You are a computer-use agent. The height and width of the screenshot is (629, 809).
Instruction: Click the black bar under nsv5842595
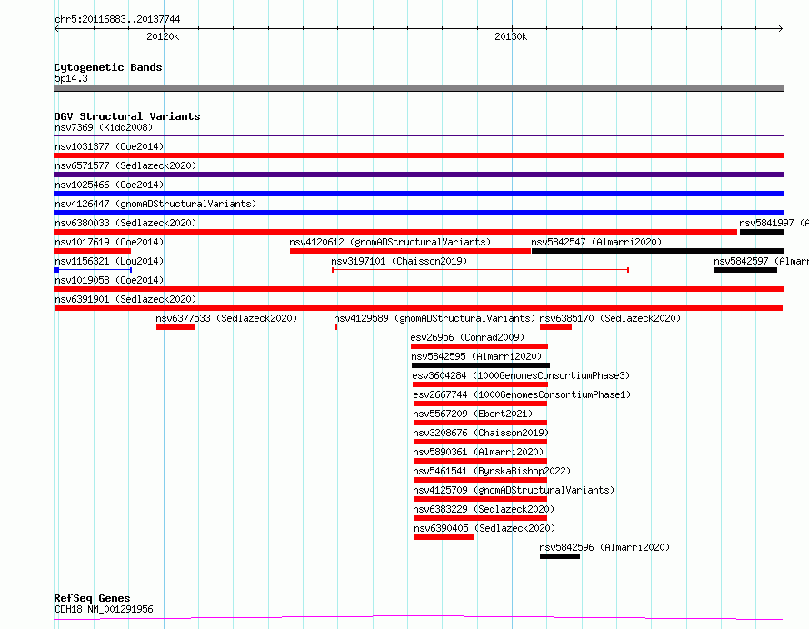point(481,365)
